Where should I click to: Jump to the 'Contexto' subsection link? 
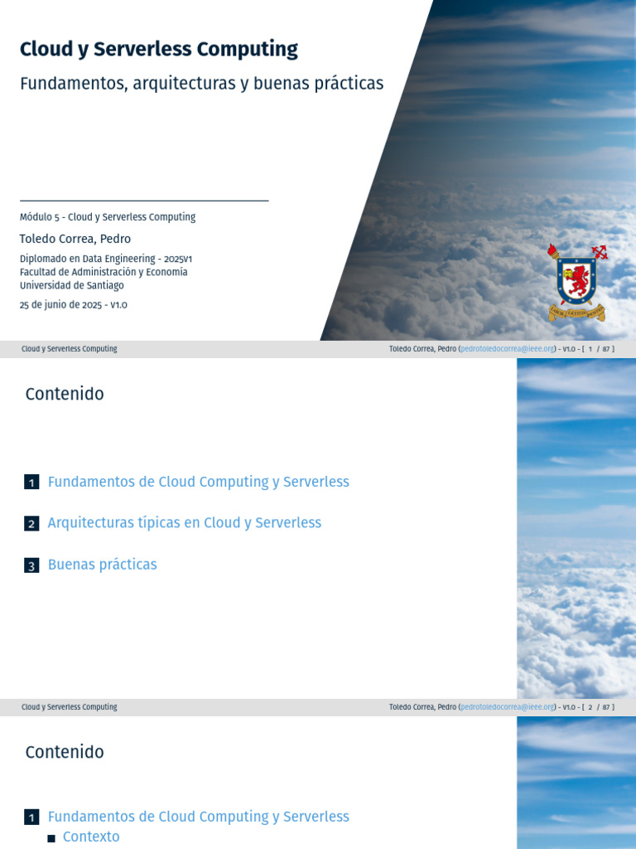click(91, 837)
